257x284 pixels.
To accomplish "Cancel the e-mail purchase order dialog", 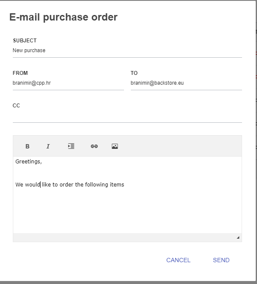I will pos(178,260).
